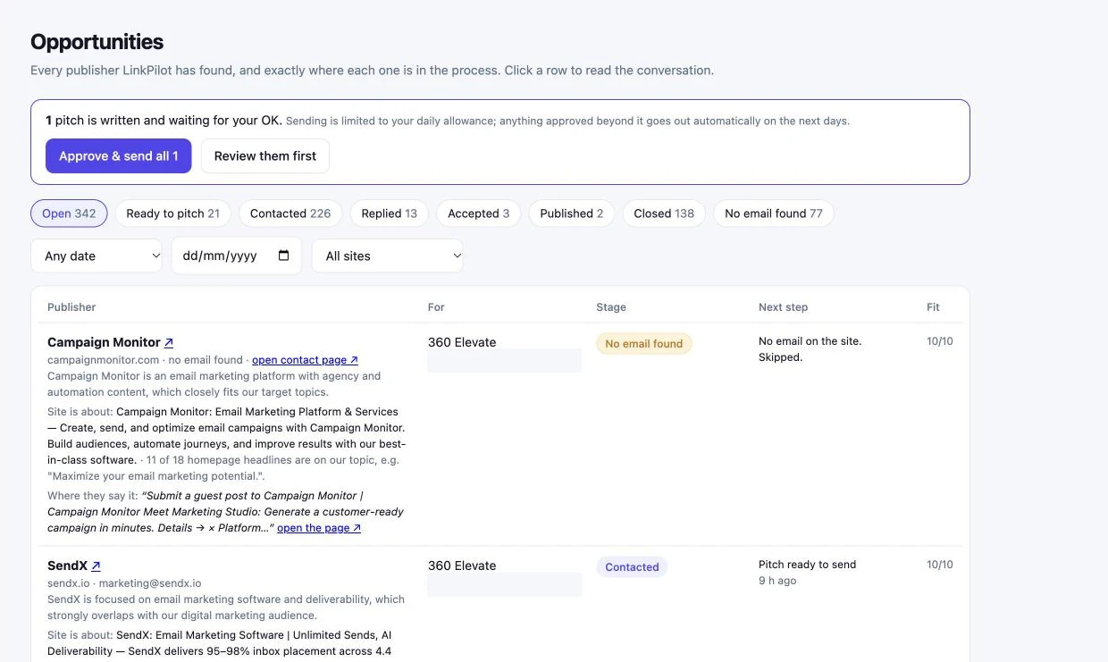Select the Ready to pitch 21 tab
Viewport: 1108px width, 662px height.
point(172,214)
